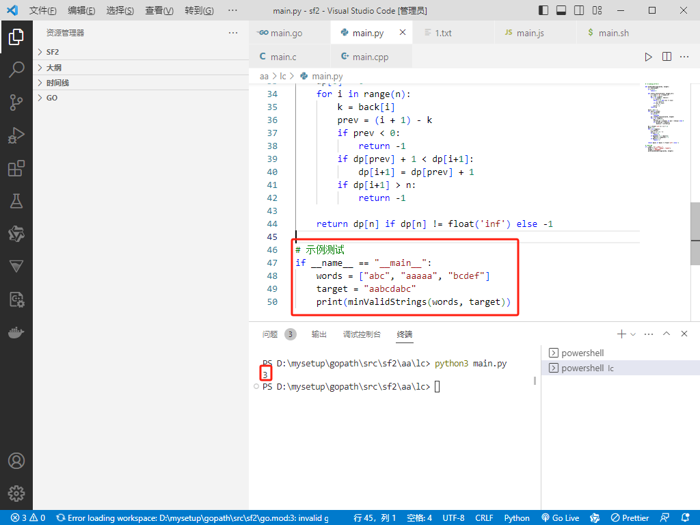Expand the 时间线 timeline section
This screenshot has width=700, height=525.
click(141, 83)
